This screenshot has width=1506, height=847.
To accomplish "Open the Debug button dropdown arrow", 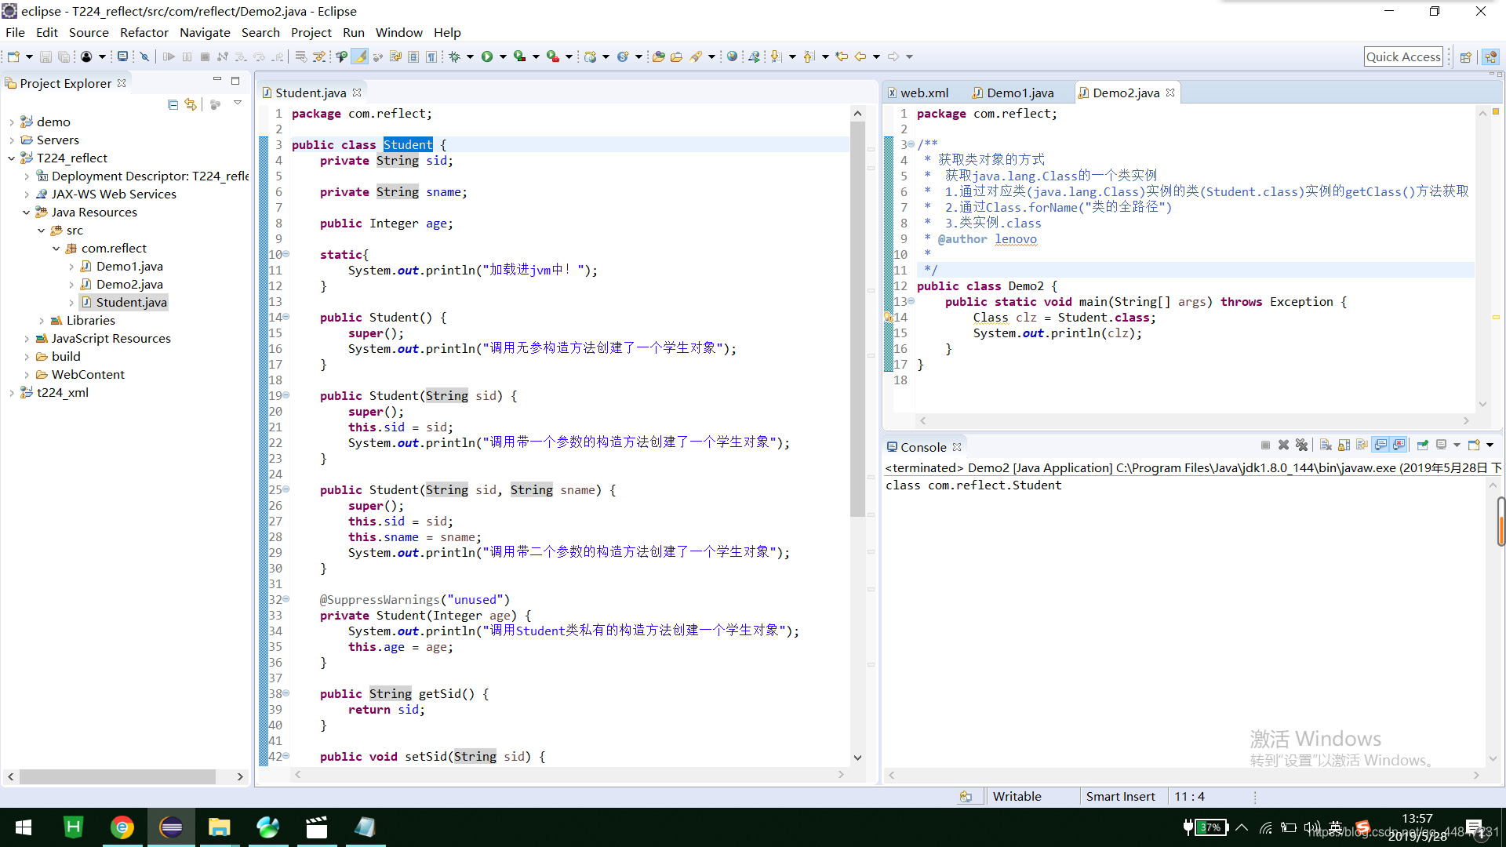I will point(470,56).
